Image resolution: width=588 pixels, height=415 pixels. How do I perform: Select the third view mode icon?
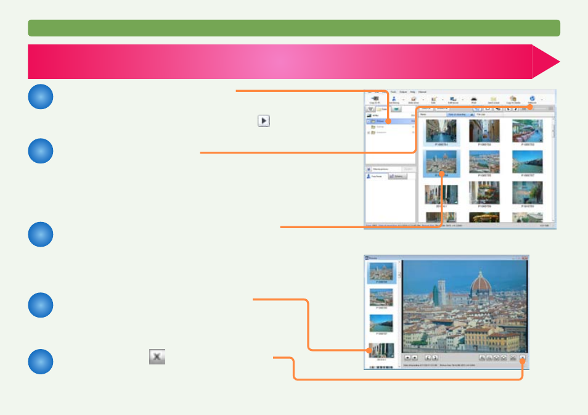pos(497,109)
